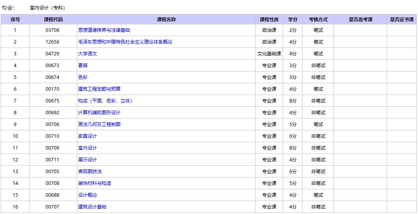Open 构成（平面、色彩、立体）course link

[x=105, y=101]
